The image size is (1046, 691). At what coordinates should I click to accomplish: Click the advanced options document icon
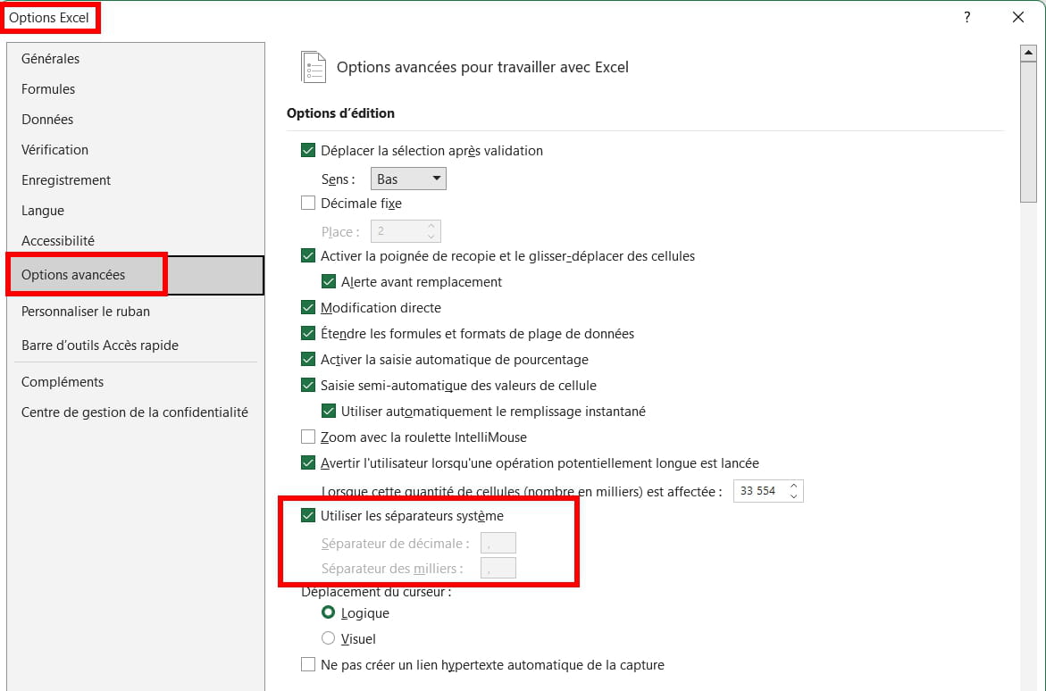point(314,67)
